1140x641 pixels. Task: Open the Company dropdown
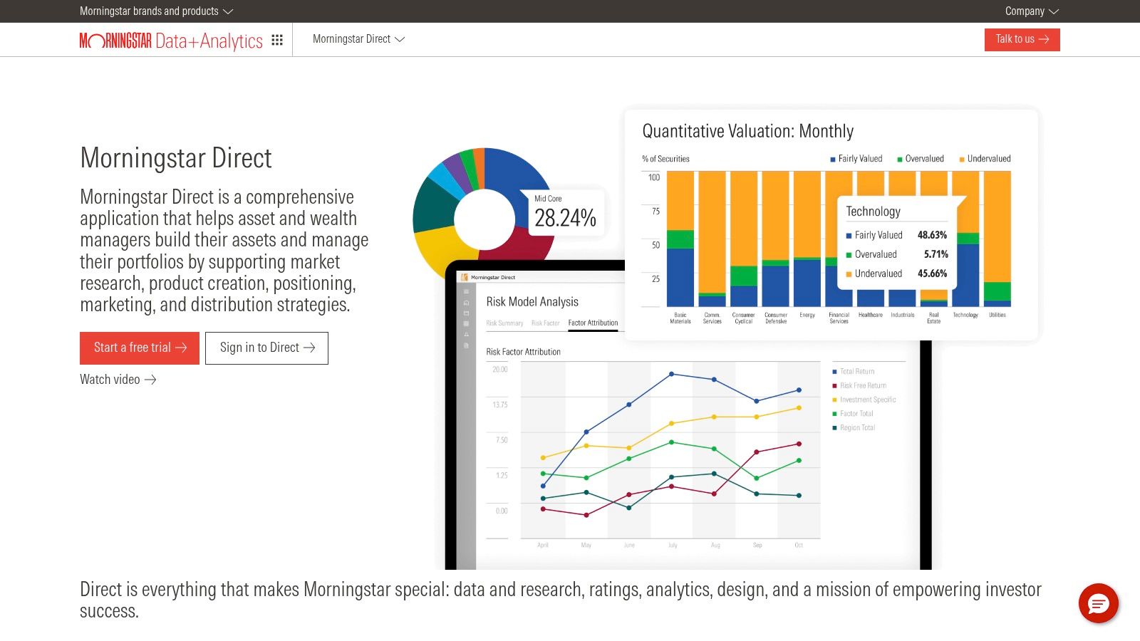click(x=1031, y=11)
